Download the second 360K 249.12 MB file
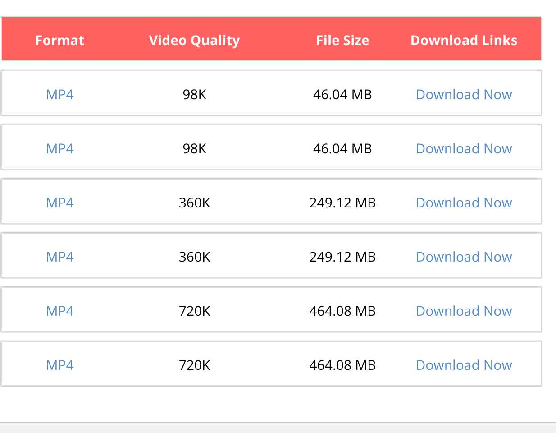Screen dimensions: 556x433 464,257
